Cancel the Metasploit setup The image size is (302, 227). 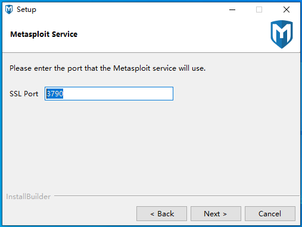(x=270, y=214)
